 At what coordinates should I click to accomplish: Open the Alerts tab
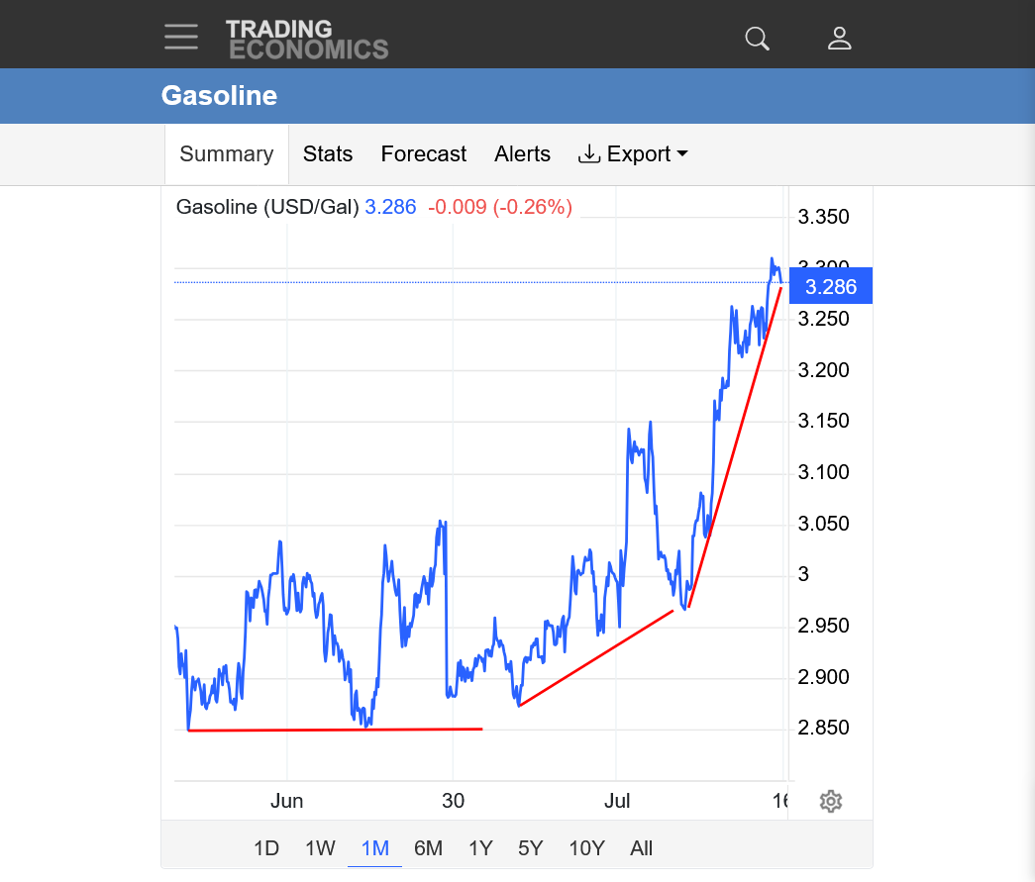(522, 153)
